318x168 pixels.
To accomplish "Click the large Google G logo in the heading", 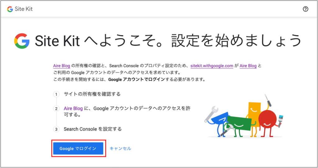I will (x=22, y=41).
